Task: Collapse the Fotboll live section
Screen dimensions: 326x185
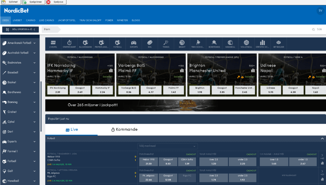Action: [x=322, y=139]
